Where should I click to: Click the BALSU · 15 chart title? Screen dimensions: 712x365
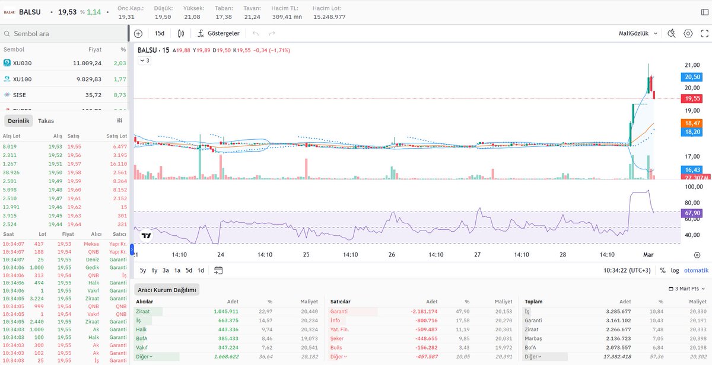pos(152,50)
